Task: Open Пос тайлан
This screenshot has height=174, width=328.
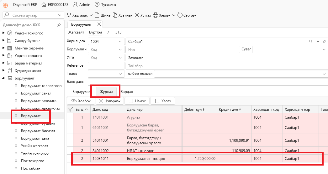Action: [x=30, y=168]
